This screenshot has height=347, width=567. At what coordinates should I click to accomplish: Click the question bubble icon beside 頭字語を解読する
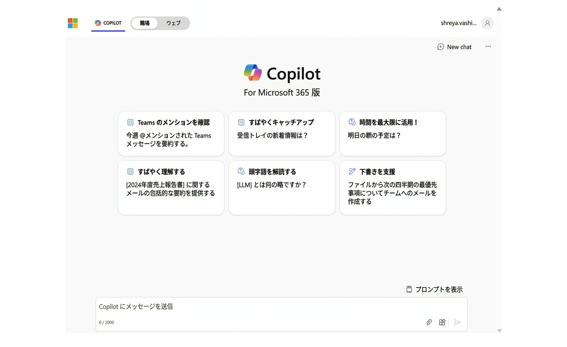[x=241, y=171]
